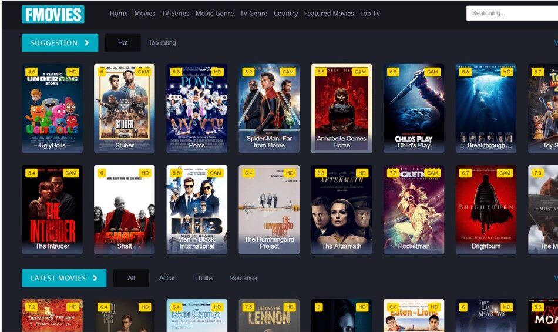Click the 0 rating badge in Latest Movies
This screenshot has height=332, width=558.
pos(319,307)
